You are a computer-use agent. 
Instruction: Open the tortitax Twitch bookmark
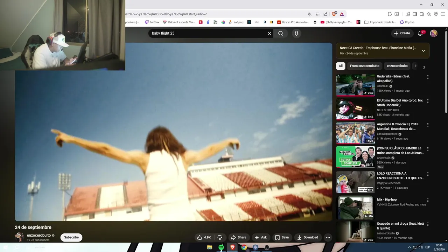coord(152,22)
